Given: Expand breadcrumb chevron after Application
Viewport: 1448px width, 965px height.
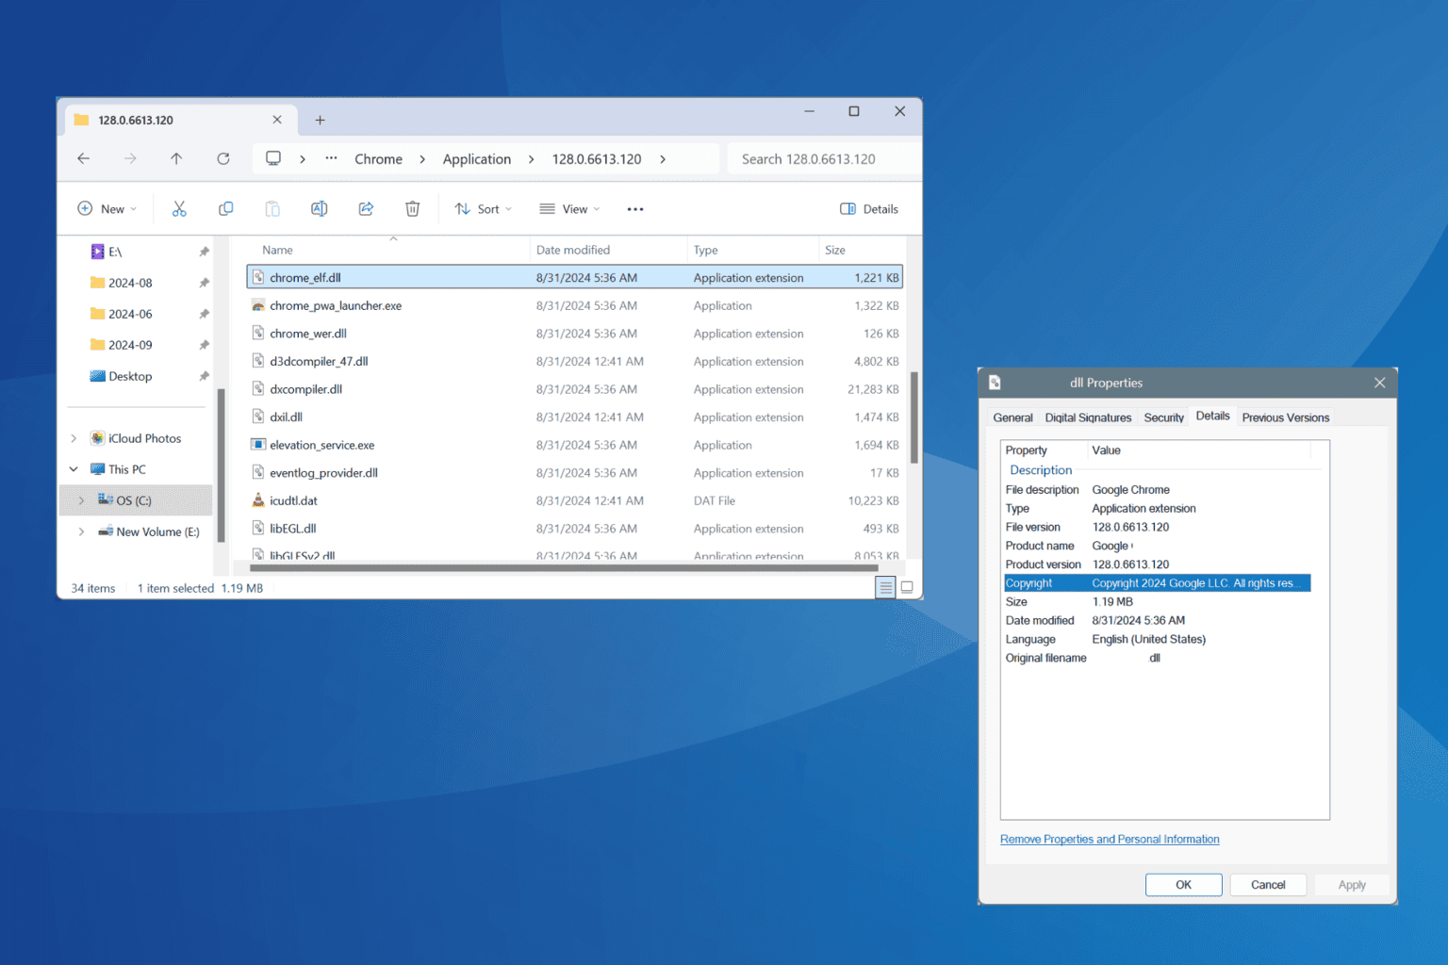Looking at the screenshot, I should 532,159.
